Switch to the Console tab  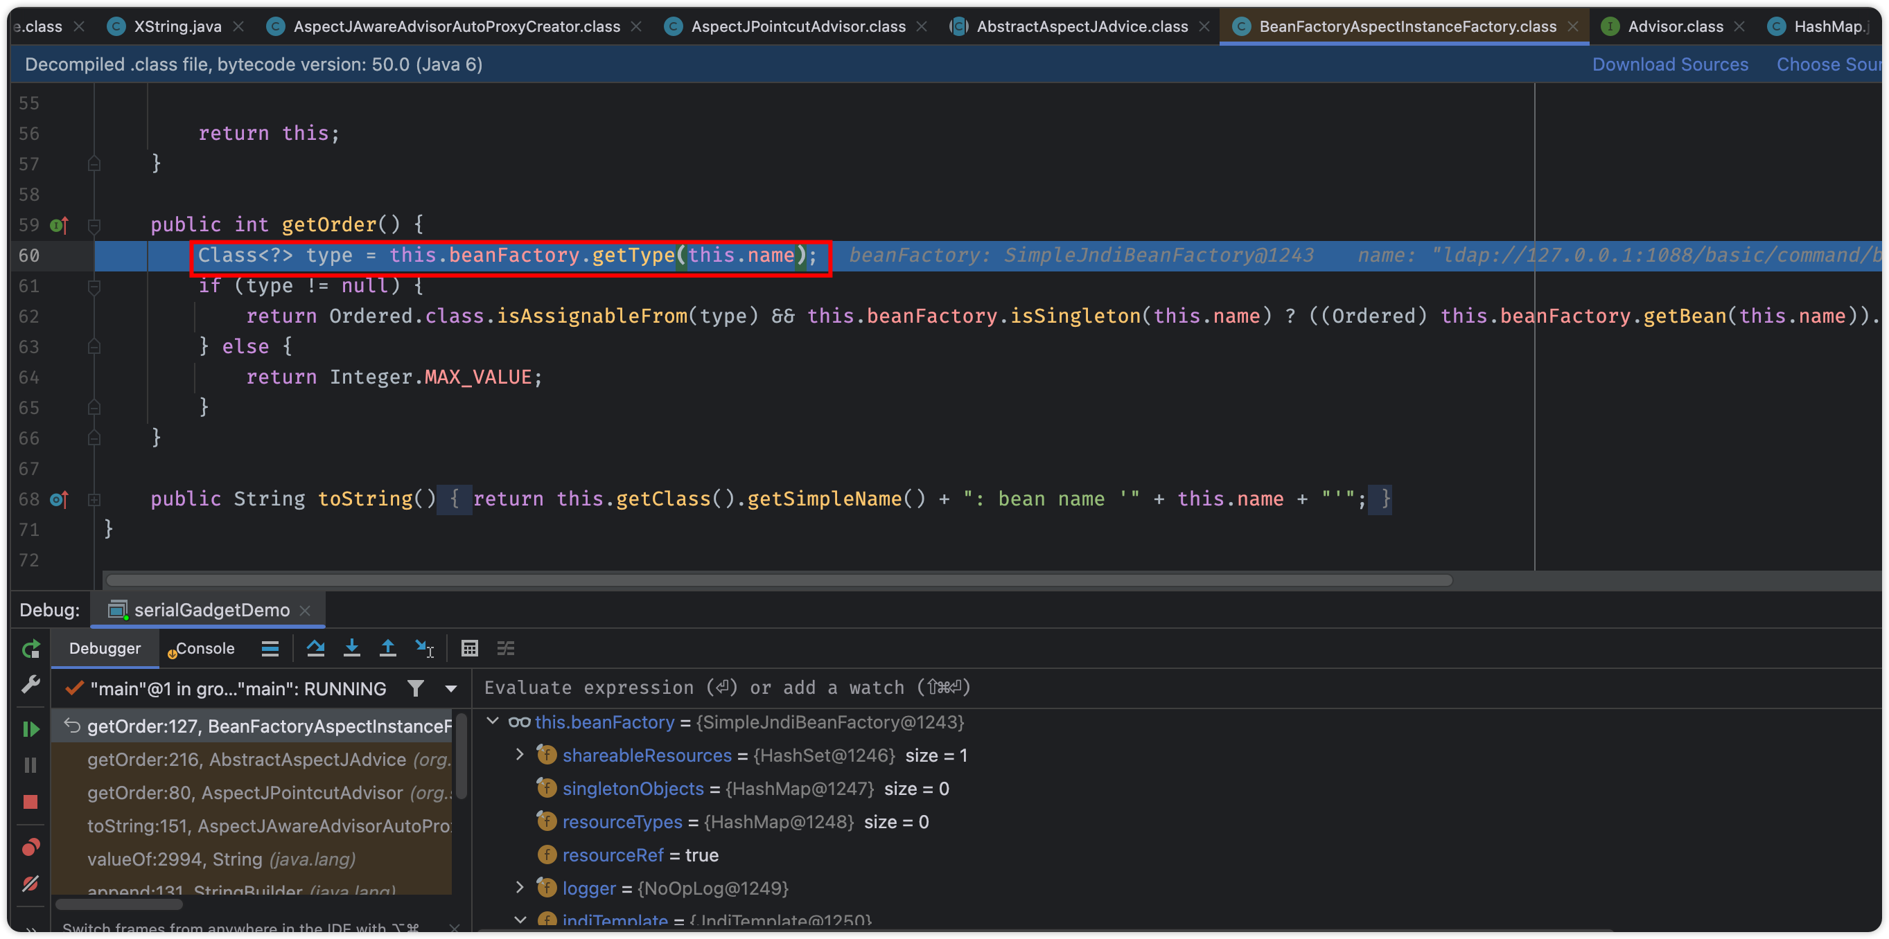[x=201, y=649]
